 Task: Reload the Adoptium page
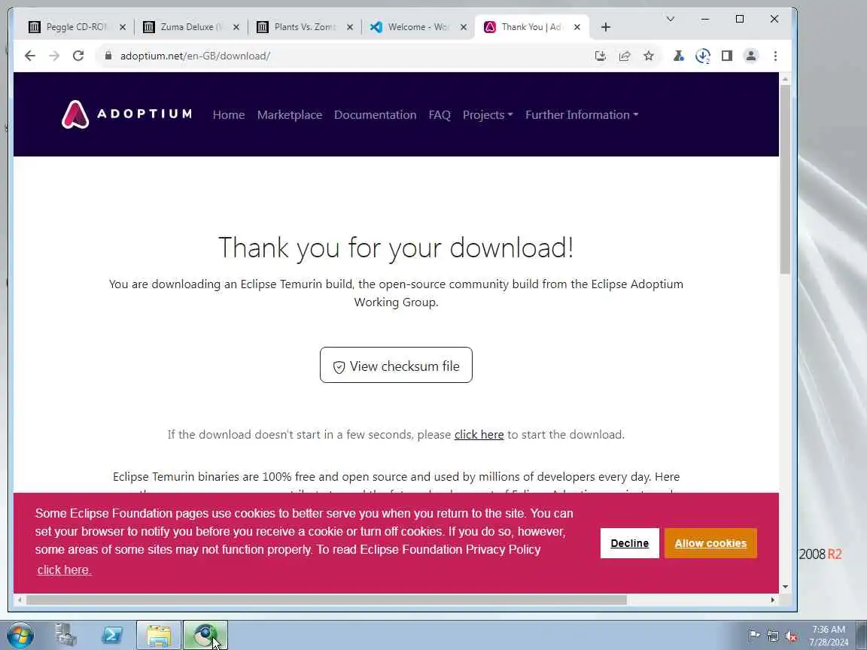click(x=78, y=56)
